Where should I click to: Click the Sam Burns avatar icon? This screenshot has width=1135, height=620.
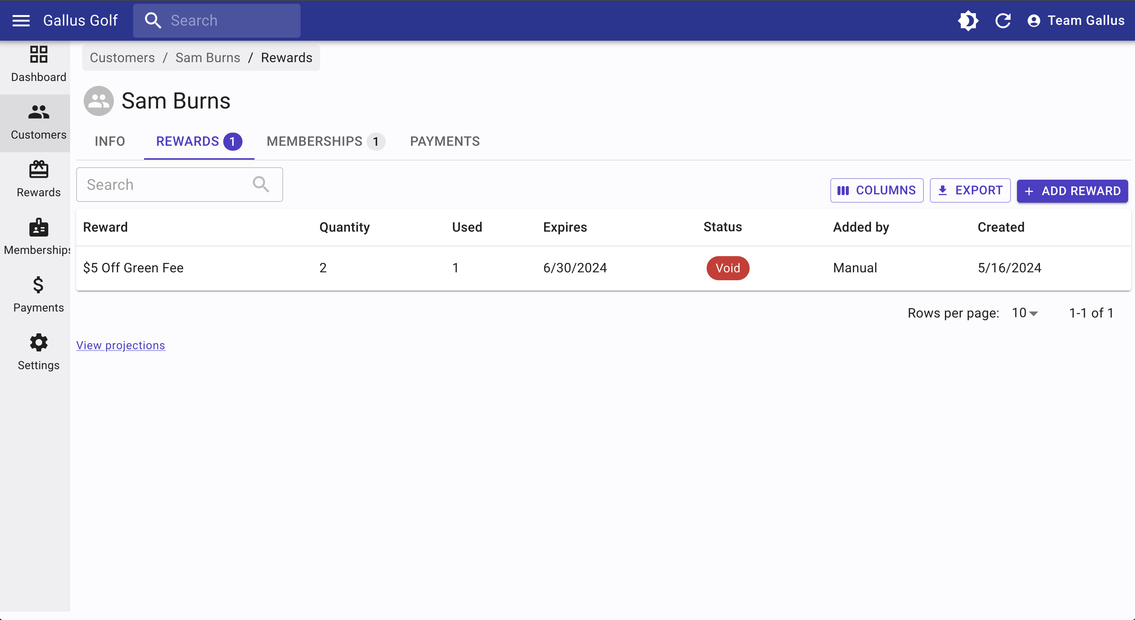click(x=99, y=101)
